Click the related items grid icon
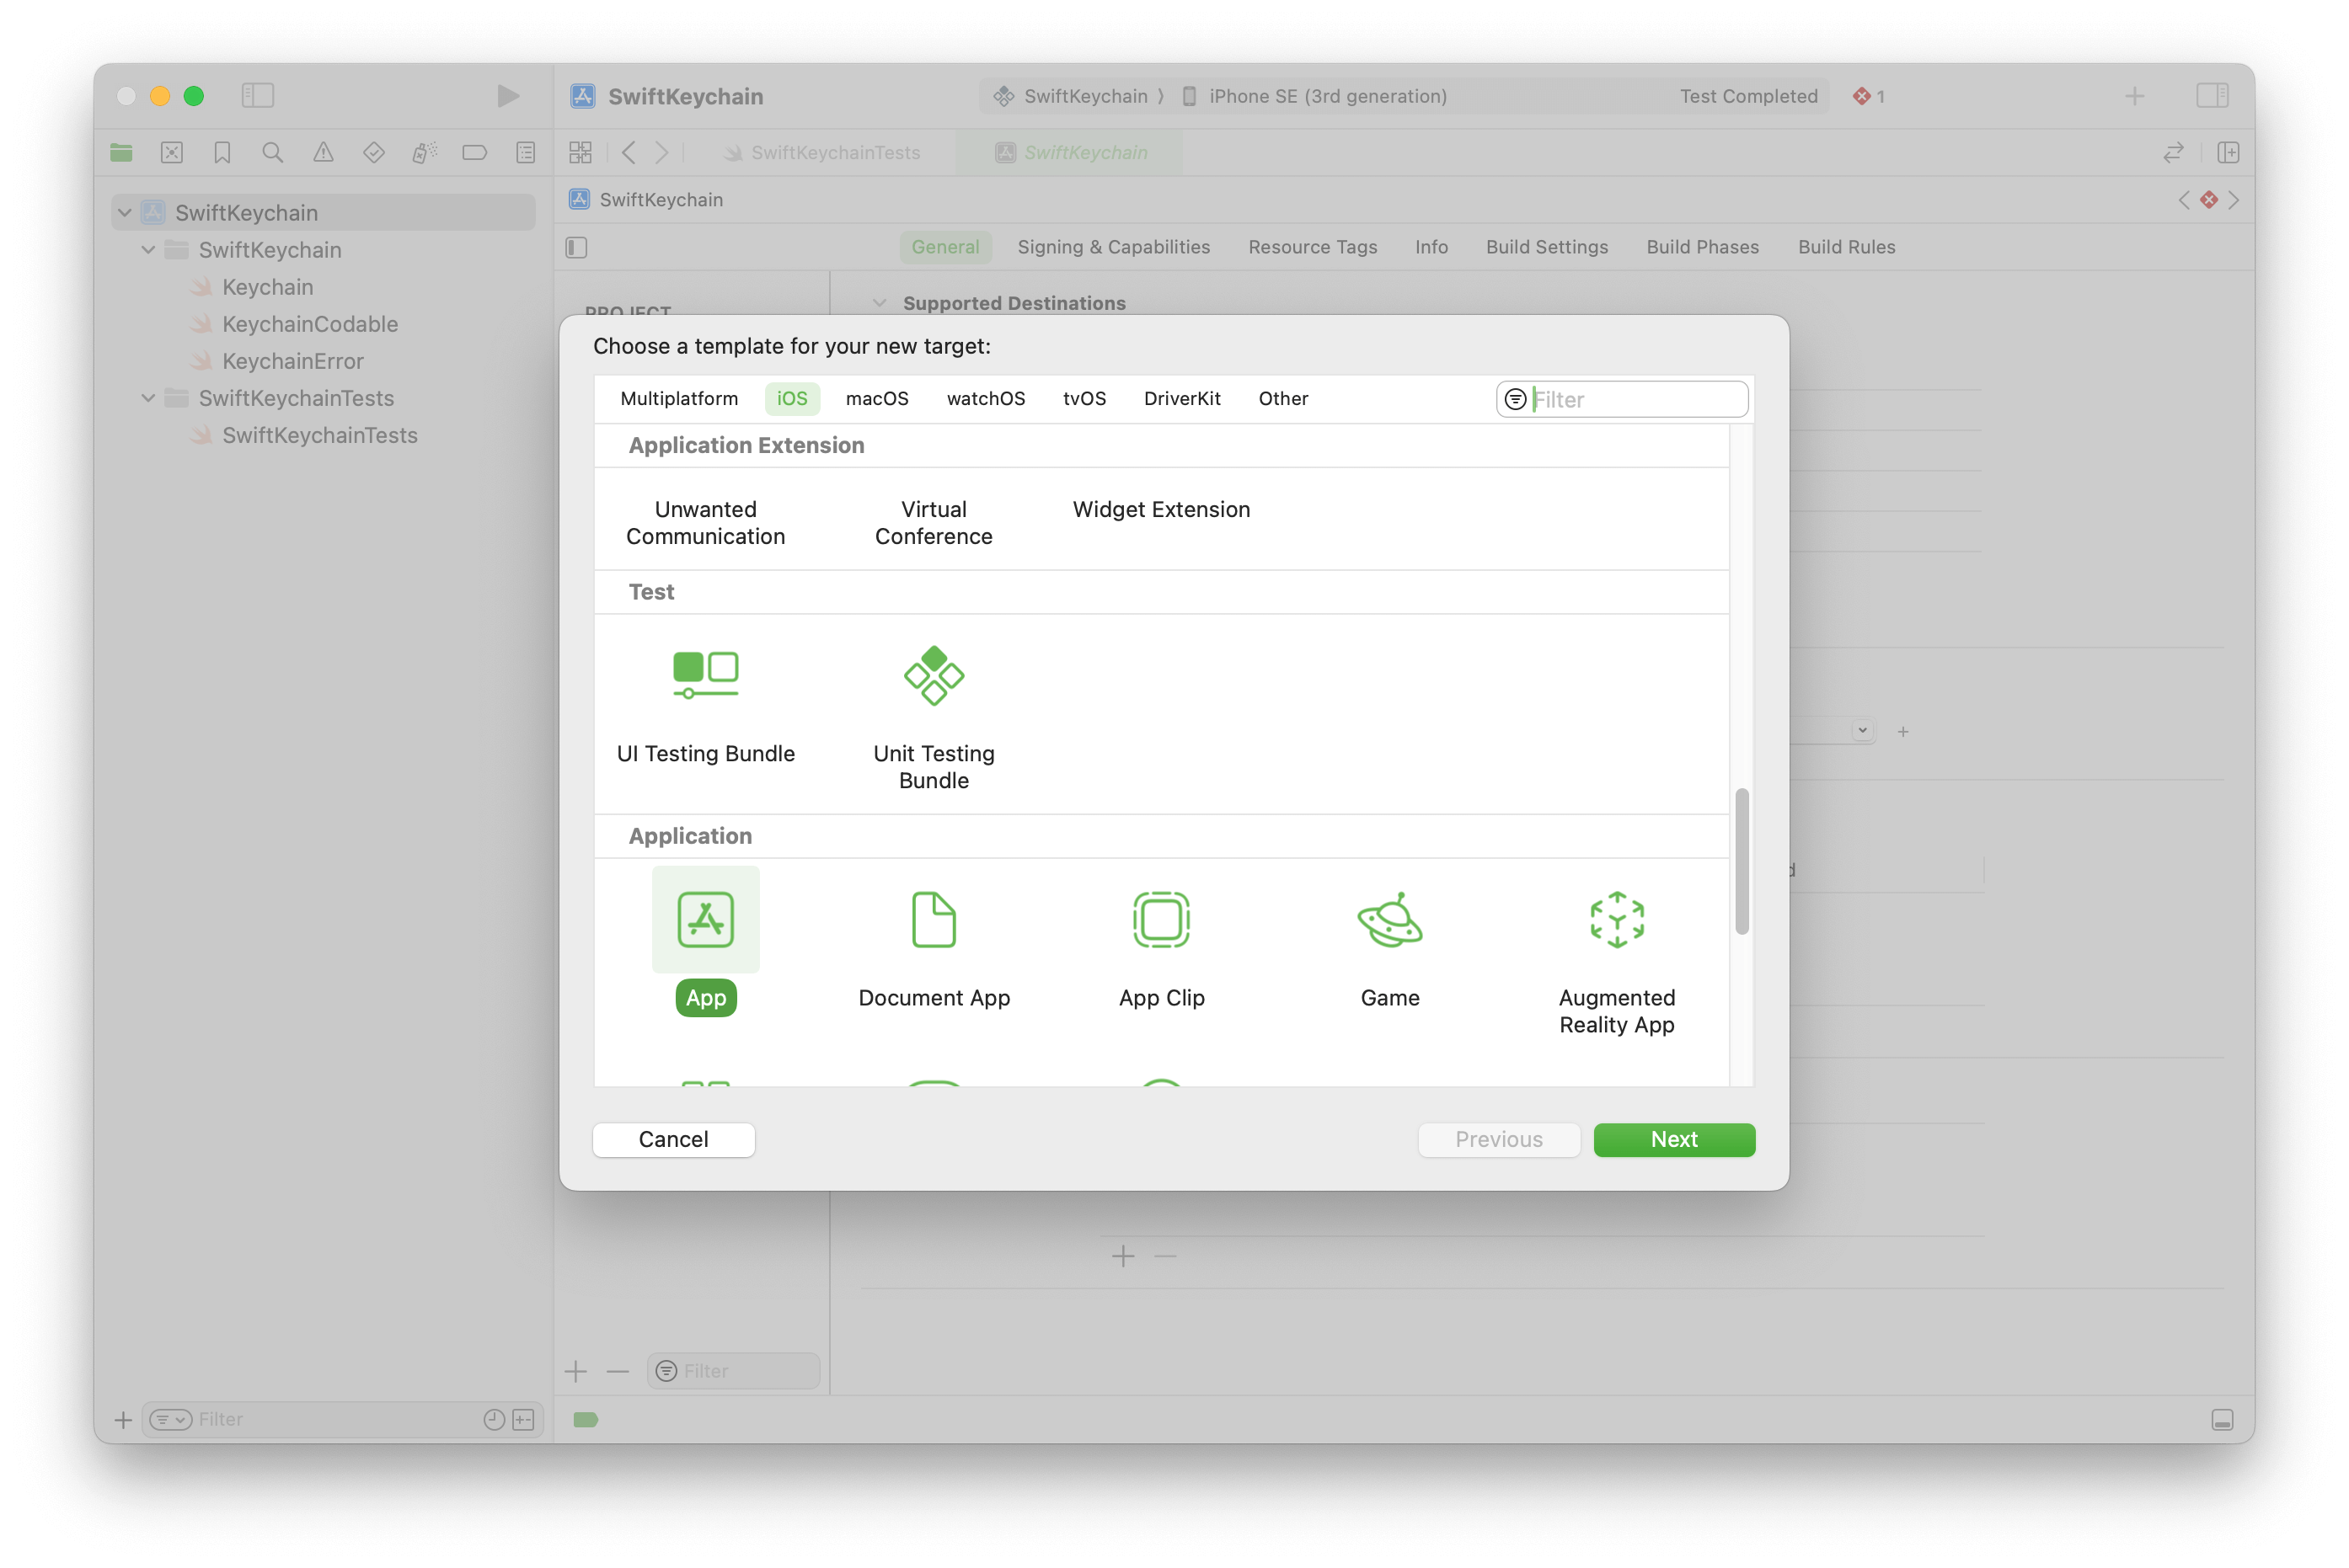Viewport: 2349px width, 1568px height. pos(581,152)
